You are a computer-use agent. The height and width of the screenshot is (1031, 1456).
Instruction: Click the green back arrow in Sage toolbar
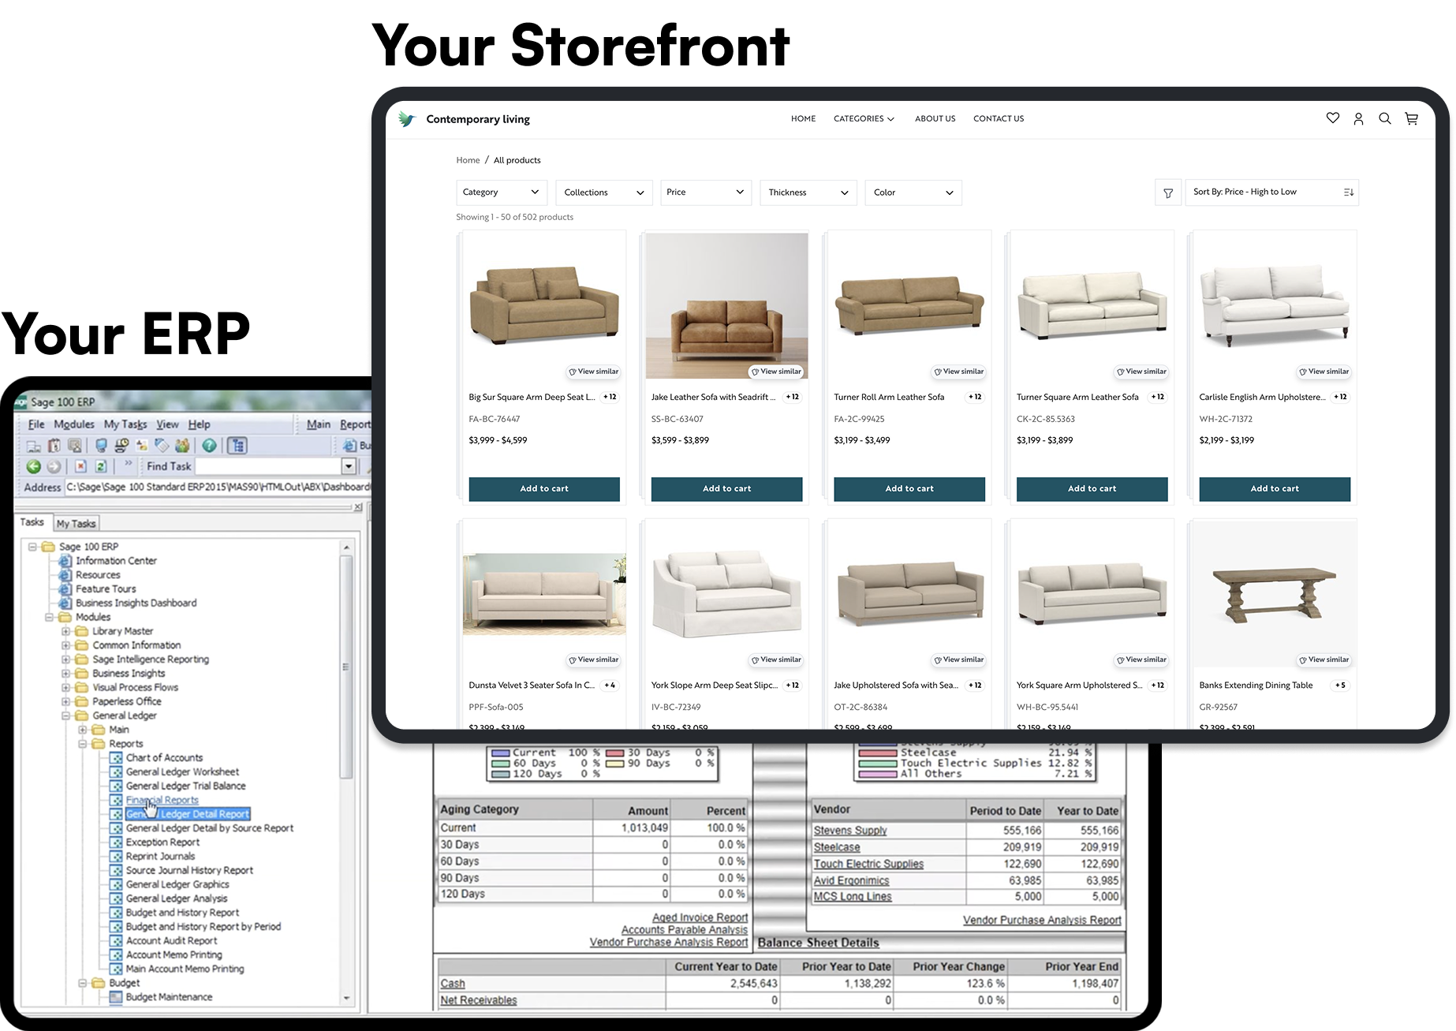tap(33, 466)
